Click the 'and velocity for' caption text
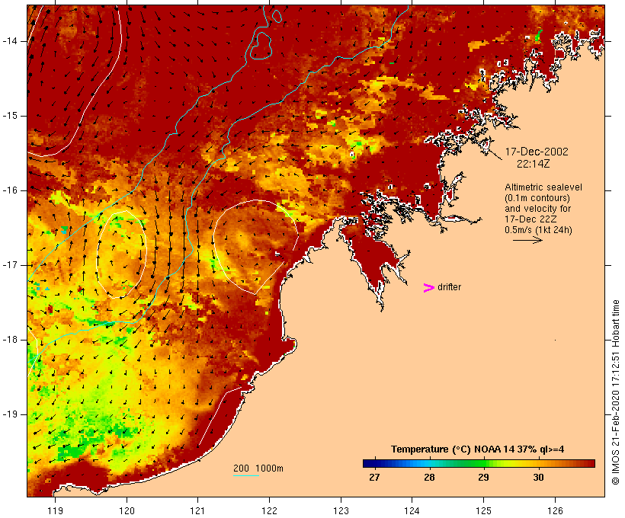This screenshot has height=518, width=625. point(537,209)
